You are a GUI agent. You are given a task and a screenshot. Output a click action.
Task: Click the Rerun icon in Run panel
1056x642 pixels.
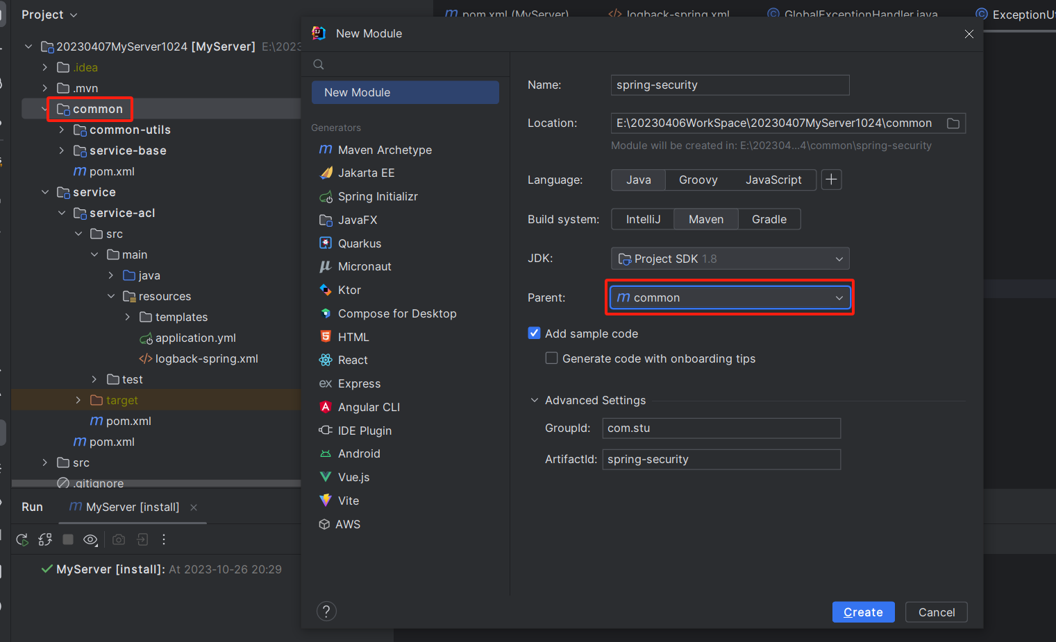point(22,539)
